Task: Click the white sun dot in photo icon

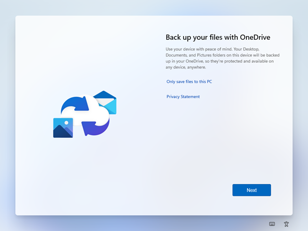Action: point(66,123)
